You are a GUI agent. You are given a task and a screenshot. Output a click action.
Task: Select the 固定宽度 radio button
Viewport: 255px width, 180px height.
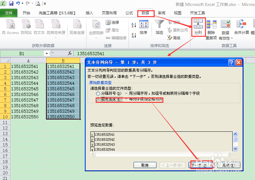(x=99, y=99)
